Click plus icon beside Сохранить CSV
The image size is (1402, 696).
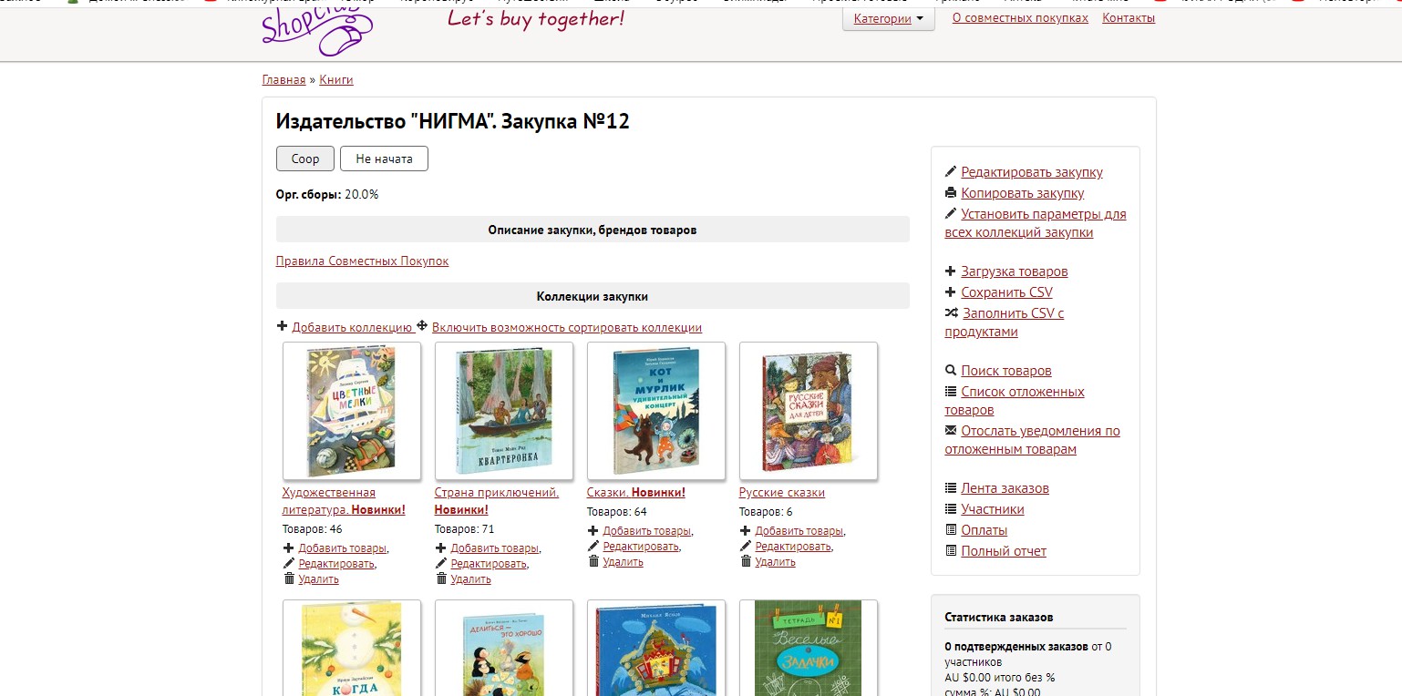951,292
